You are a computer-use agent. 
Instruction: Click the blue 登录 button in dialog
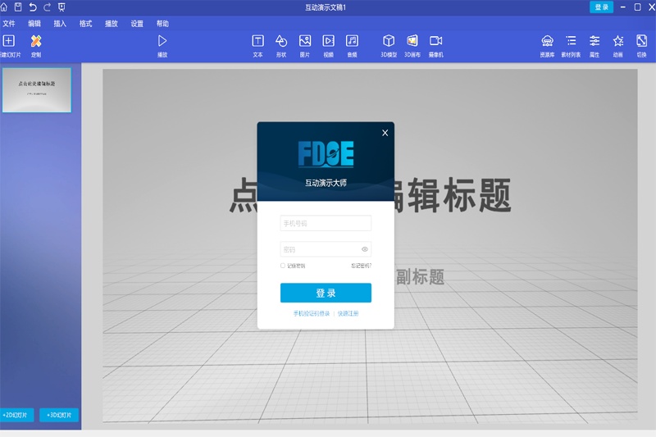pyautogui.click(x=326, y=293)
